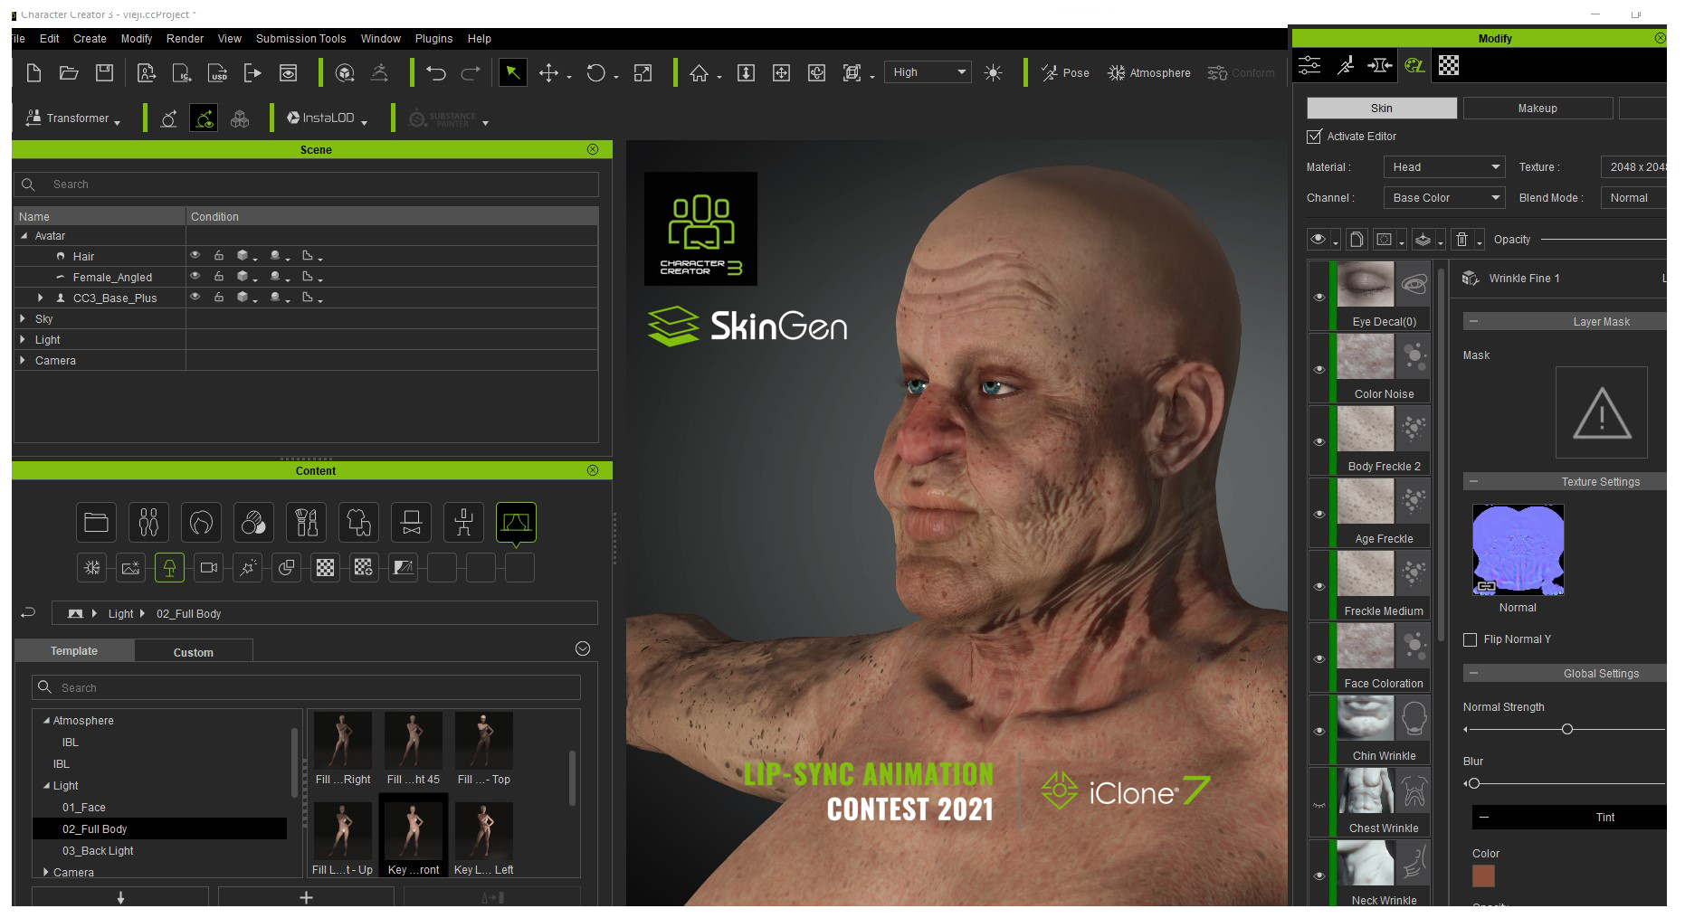Viewport: 1685px width, 918px height.
Task: Toggle Female_Angled visibility eye in Scene
Action: [x=195, y=277]
